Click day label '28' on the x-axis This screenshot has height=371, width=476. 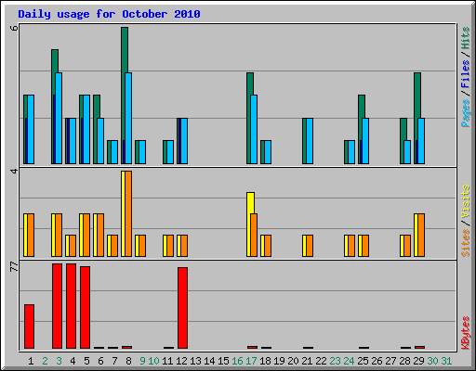[x=404, y=361]
